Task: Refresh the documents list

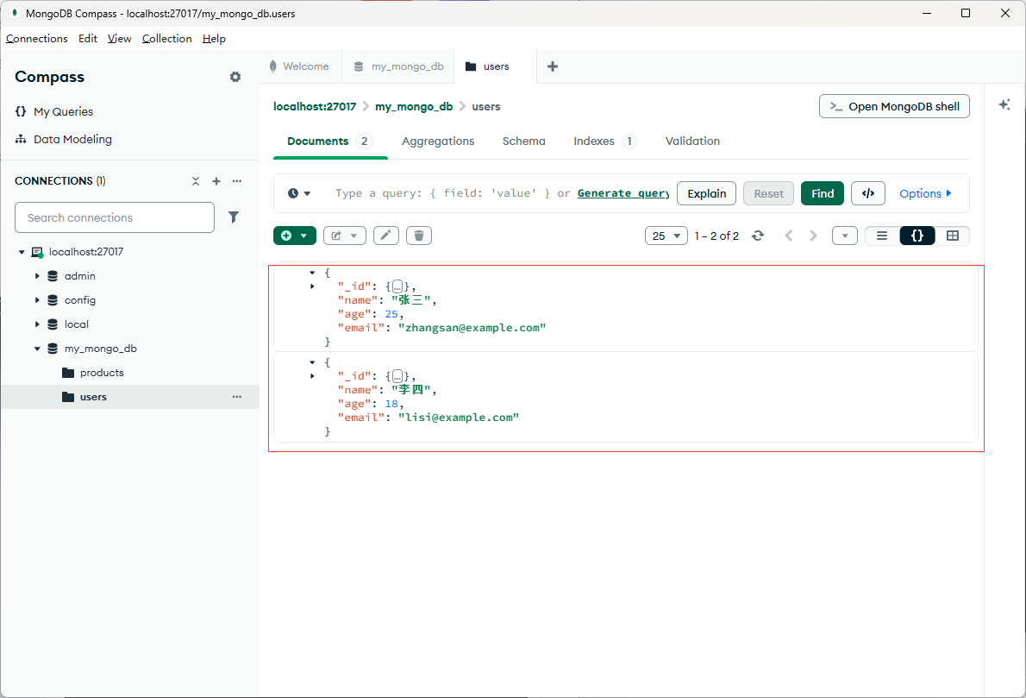Action: [x=758, y=235]
